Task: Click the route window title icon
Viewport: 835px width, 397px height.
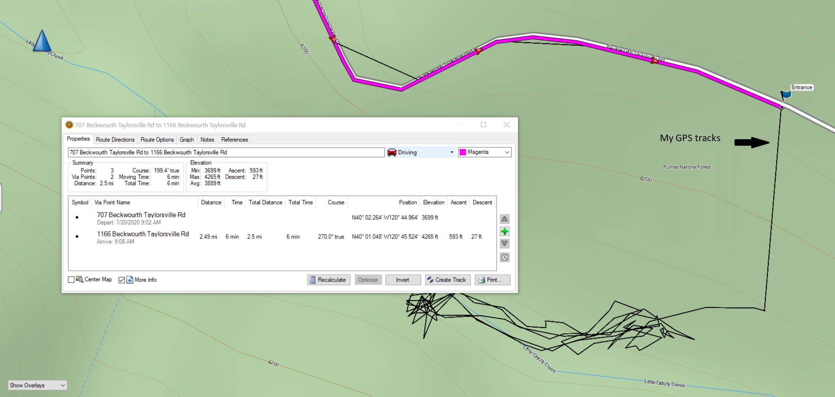Action: coord(69,125)
